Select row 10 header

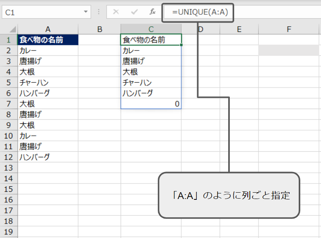click(9, 135)
